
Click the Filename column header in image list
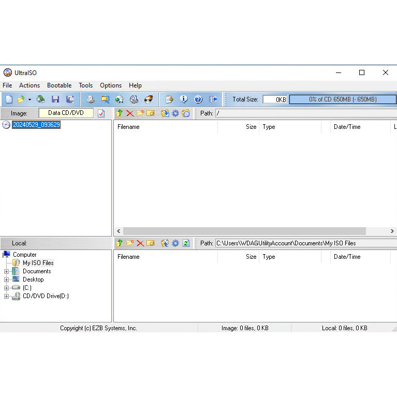tap(128, 127)
